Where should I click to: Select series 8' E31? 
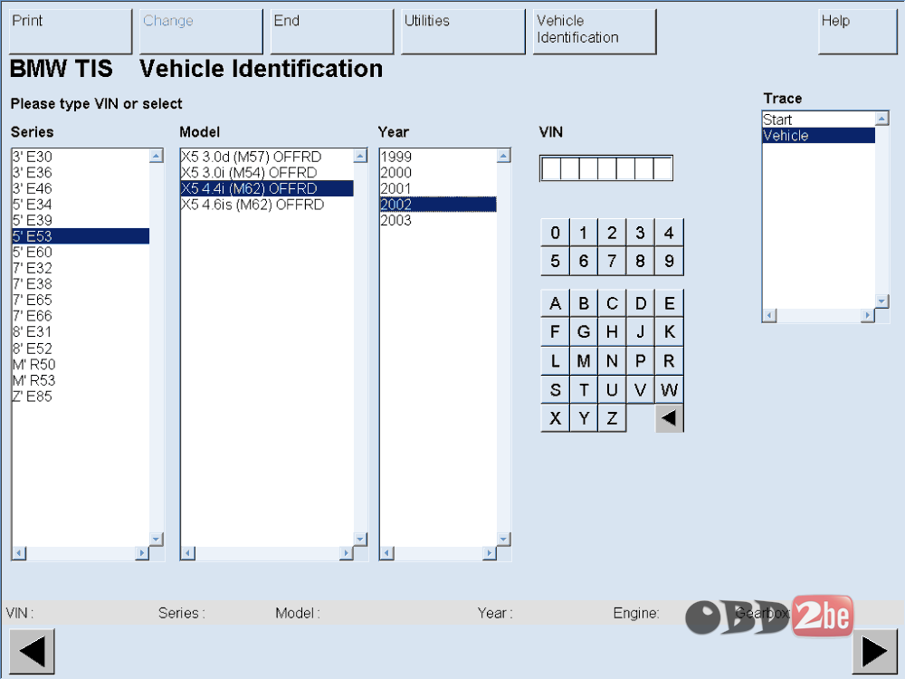pyautogui.click(x=81, y=332)
